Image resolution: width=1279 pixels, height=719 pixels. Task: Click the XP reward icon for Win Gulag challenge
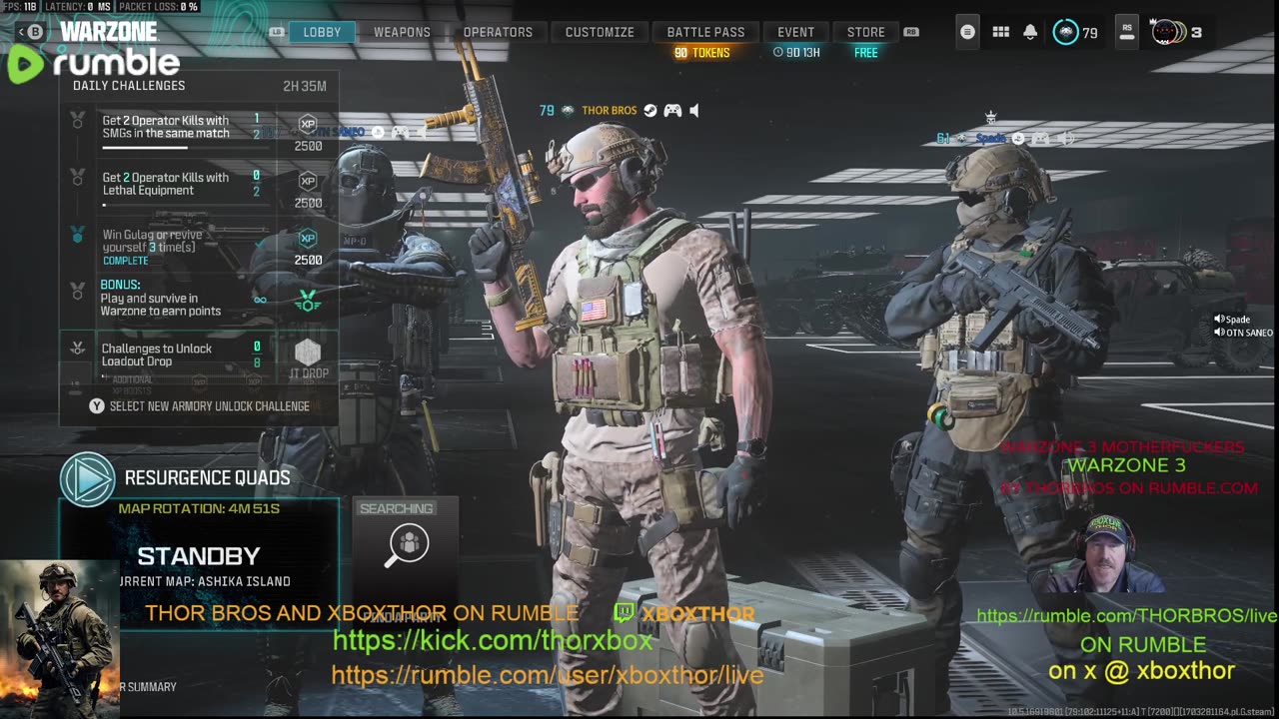308,238
